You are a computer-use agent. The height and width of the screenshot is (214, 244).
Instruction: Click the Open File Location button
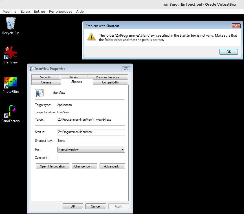click(x=52, y=166)
